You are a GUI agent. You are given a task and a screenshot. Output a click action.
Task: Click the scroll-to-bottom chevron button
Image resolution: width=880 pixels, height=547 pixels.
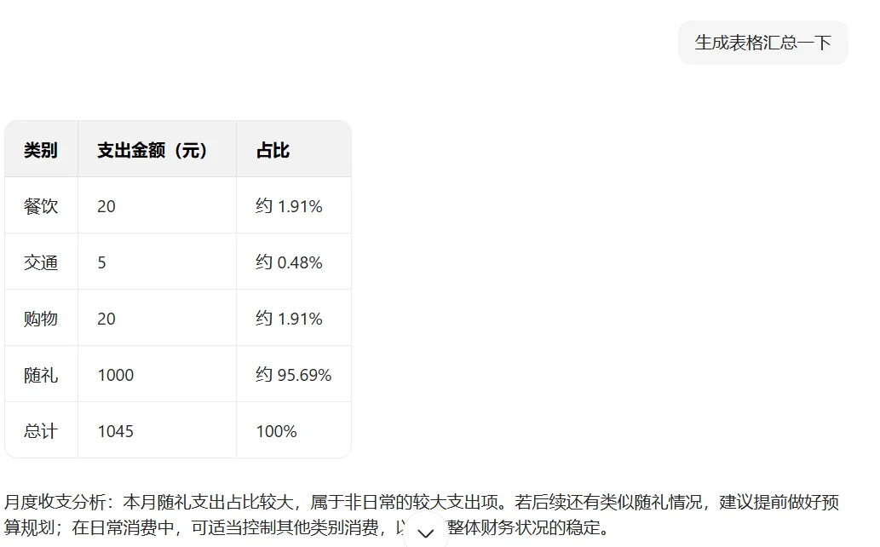tap(425, 533)
